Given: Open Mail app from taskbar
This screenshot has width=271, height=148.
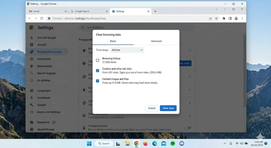Looking at the screenshot, I should point(164,144).
